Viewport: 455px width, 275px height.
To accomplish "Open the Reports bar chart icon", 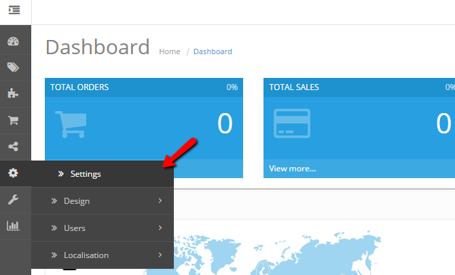I will pos(14,226).
